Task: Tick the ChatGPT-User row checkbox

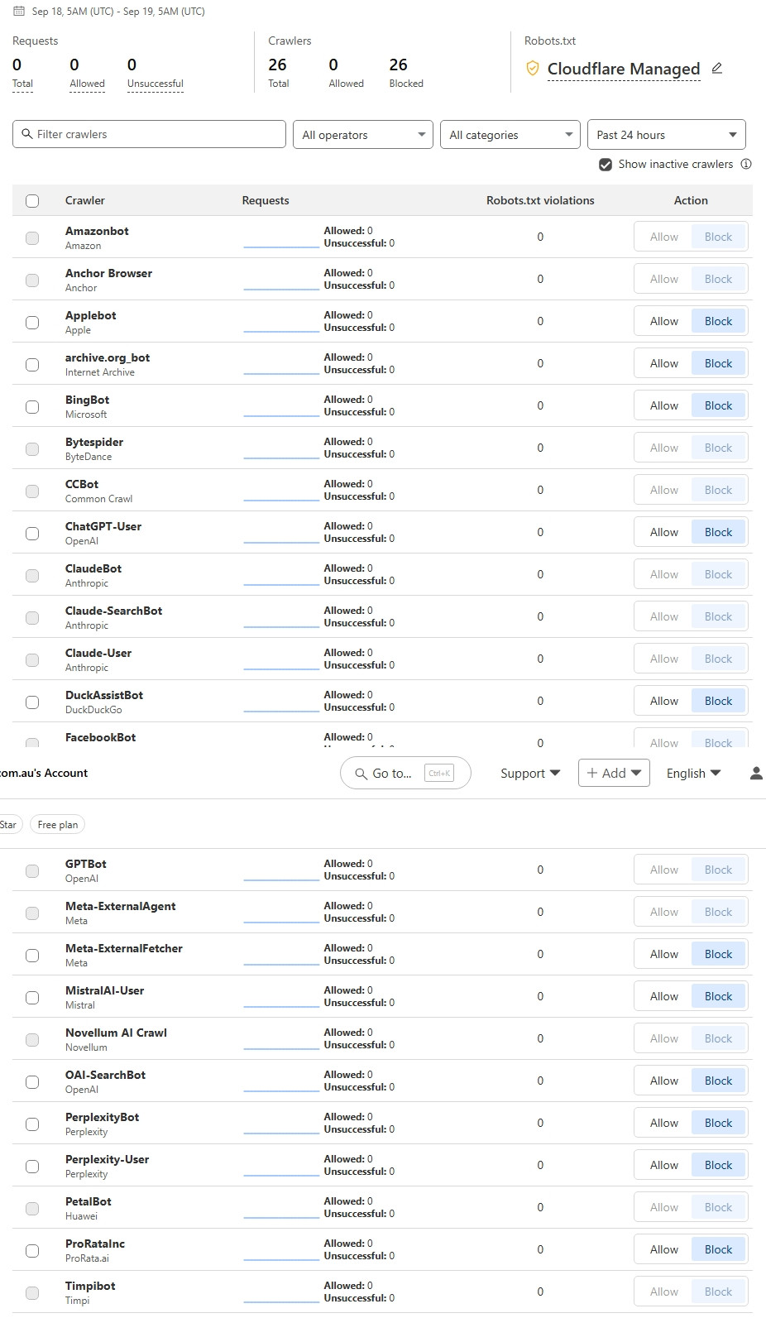Action: [32, 533]
